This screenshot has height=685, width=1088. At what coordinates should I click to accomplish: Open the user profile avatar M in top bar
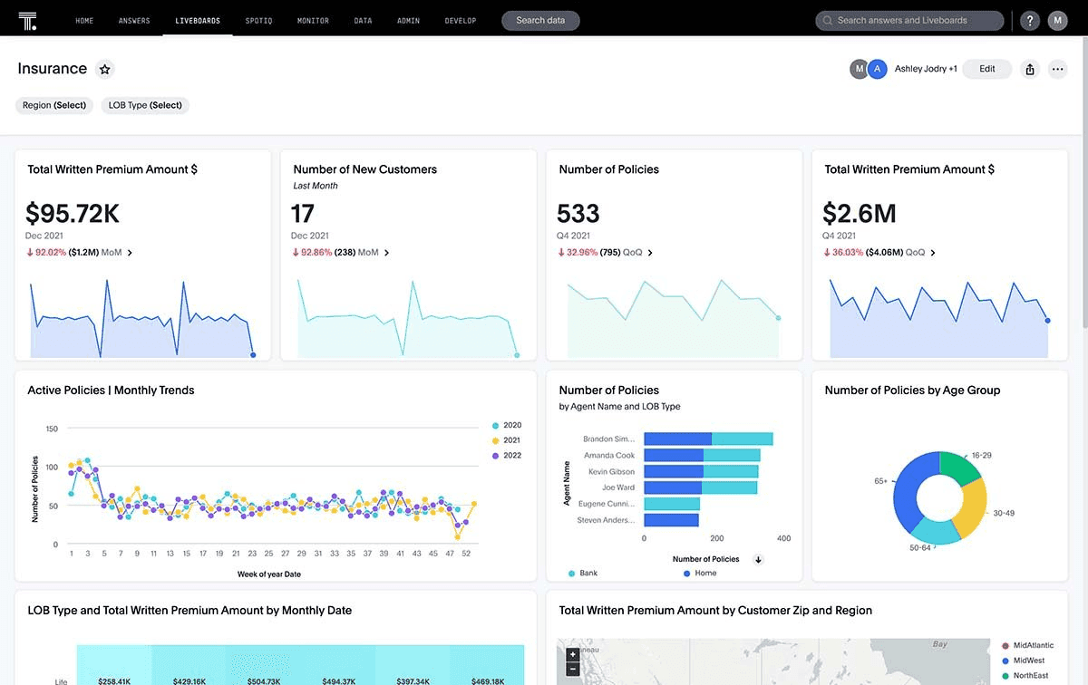point(1057,20)
